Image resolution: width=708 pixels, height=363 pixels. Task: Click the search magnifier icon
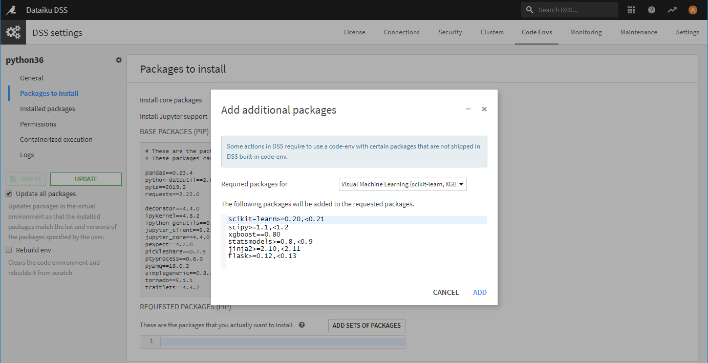coord(530,10)
